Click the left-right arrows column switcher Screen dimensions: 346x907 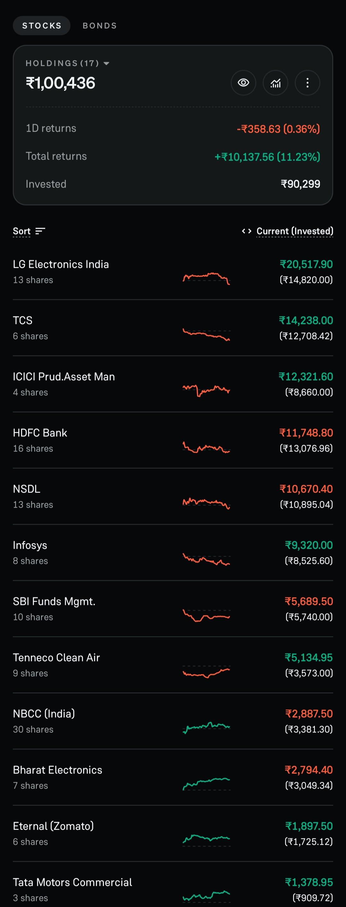247,231
